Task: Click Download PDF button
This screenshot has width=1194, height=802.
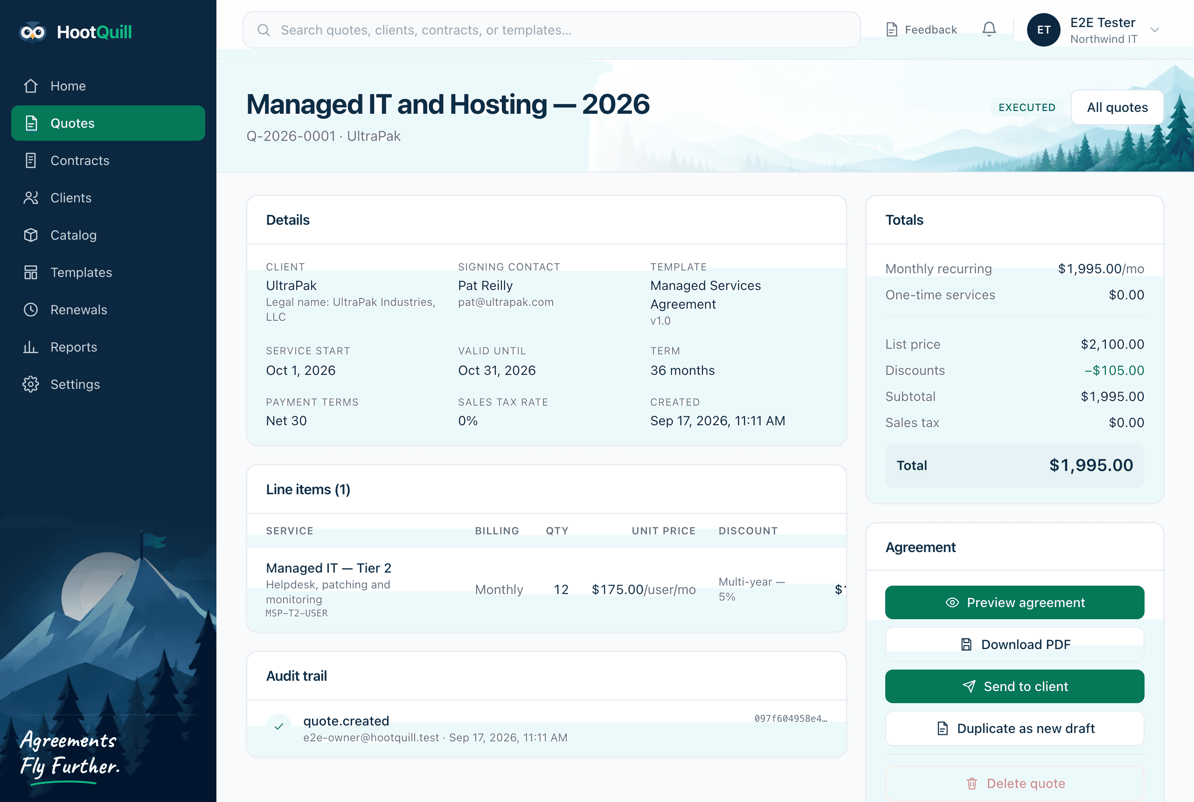Action: [1014, 644]
